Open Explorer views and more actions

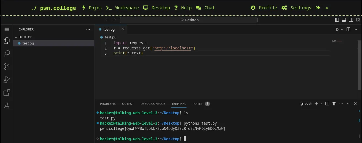point(88,29)
